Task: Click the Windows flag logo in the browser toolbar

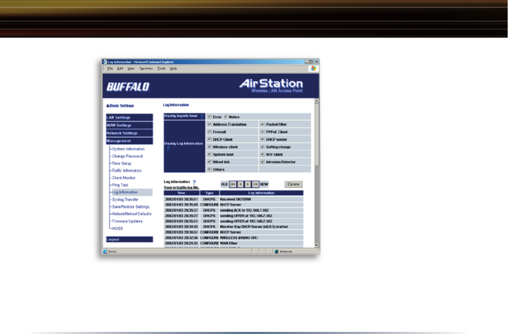Action: click(x=313, y=68)
